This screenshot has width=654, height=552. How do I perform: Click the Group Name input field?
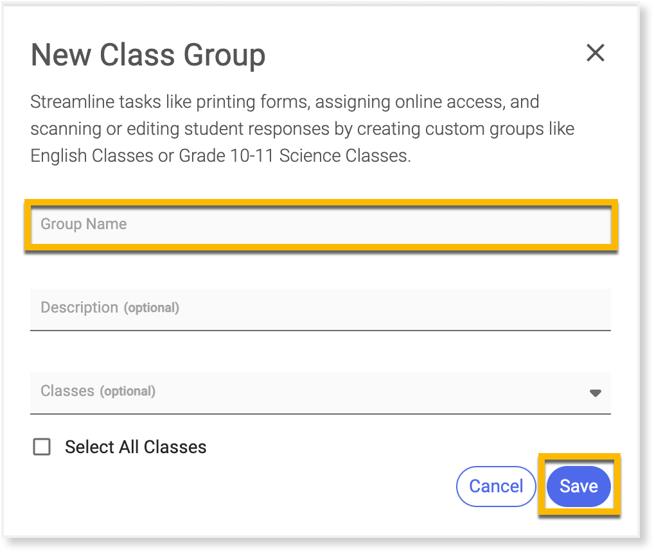coord(321,225)
